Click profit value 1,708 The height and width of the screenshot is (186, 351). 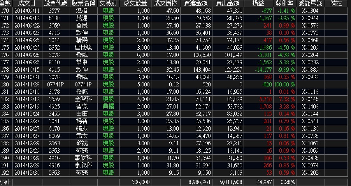coord(266,107)
